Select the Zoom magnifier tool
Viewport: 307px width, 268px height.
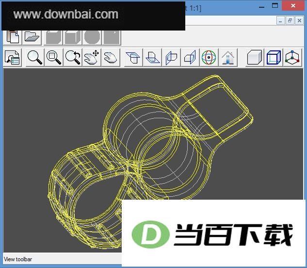point(35,58)
